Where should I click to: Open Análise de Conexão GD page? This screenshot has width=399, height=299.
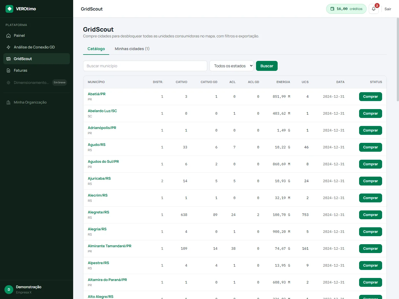coord(37,47)
